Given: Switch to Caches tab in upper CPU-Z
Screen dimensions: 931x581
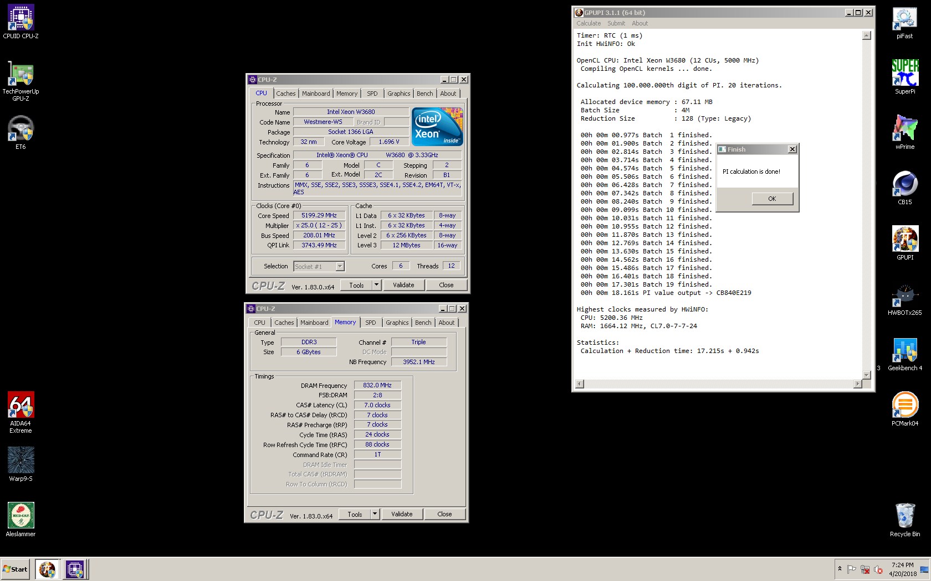Looking at the screenshot, I should click(x=286, y=94).
